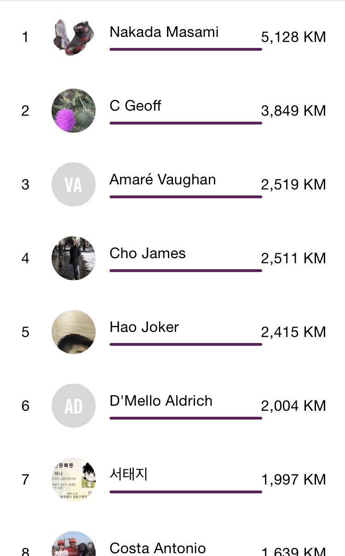Image resolution: width=345 pixels, height=556 pixels.
Task: Click the 서태지 name label
Action: (129, 474)
